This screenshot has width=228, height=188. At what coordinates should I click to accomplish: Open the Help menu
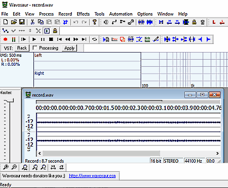183,14
